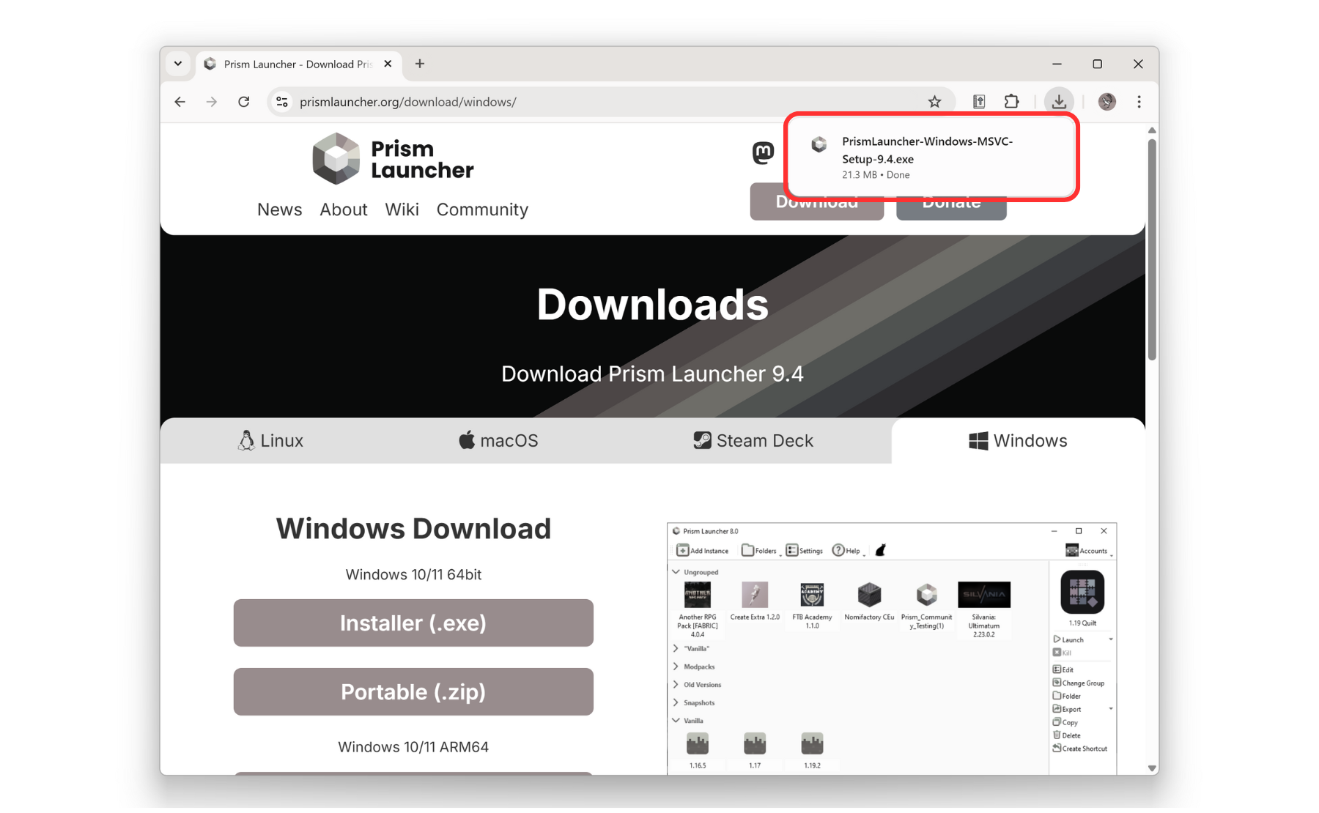
Task: Expand the Old Versions group
Action: click(x=676, y=684)
